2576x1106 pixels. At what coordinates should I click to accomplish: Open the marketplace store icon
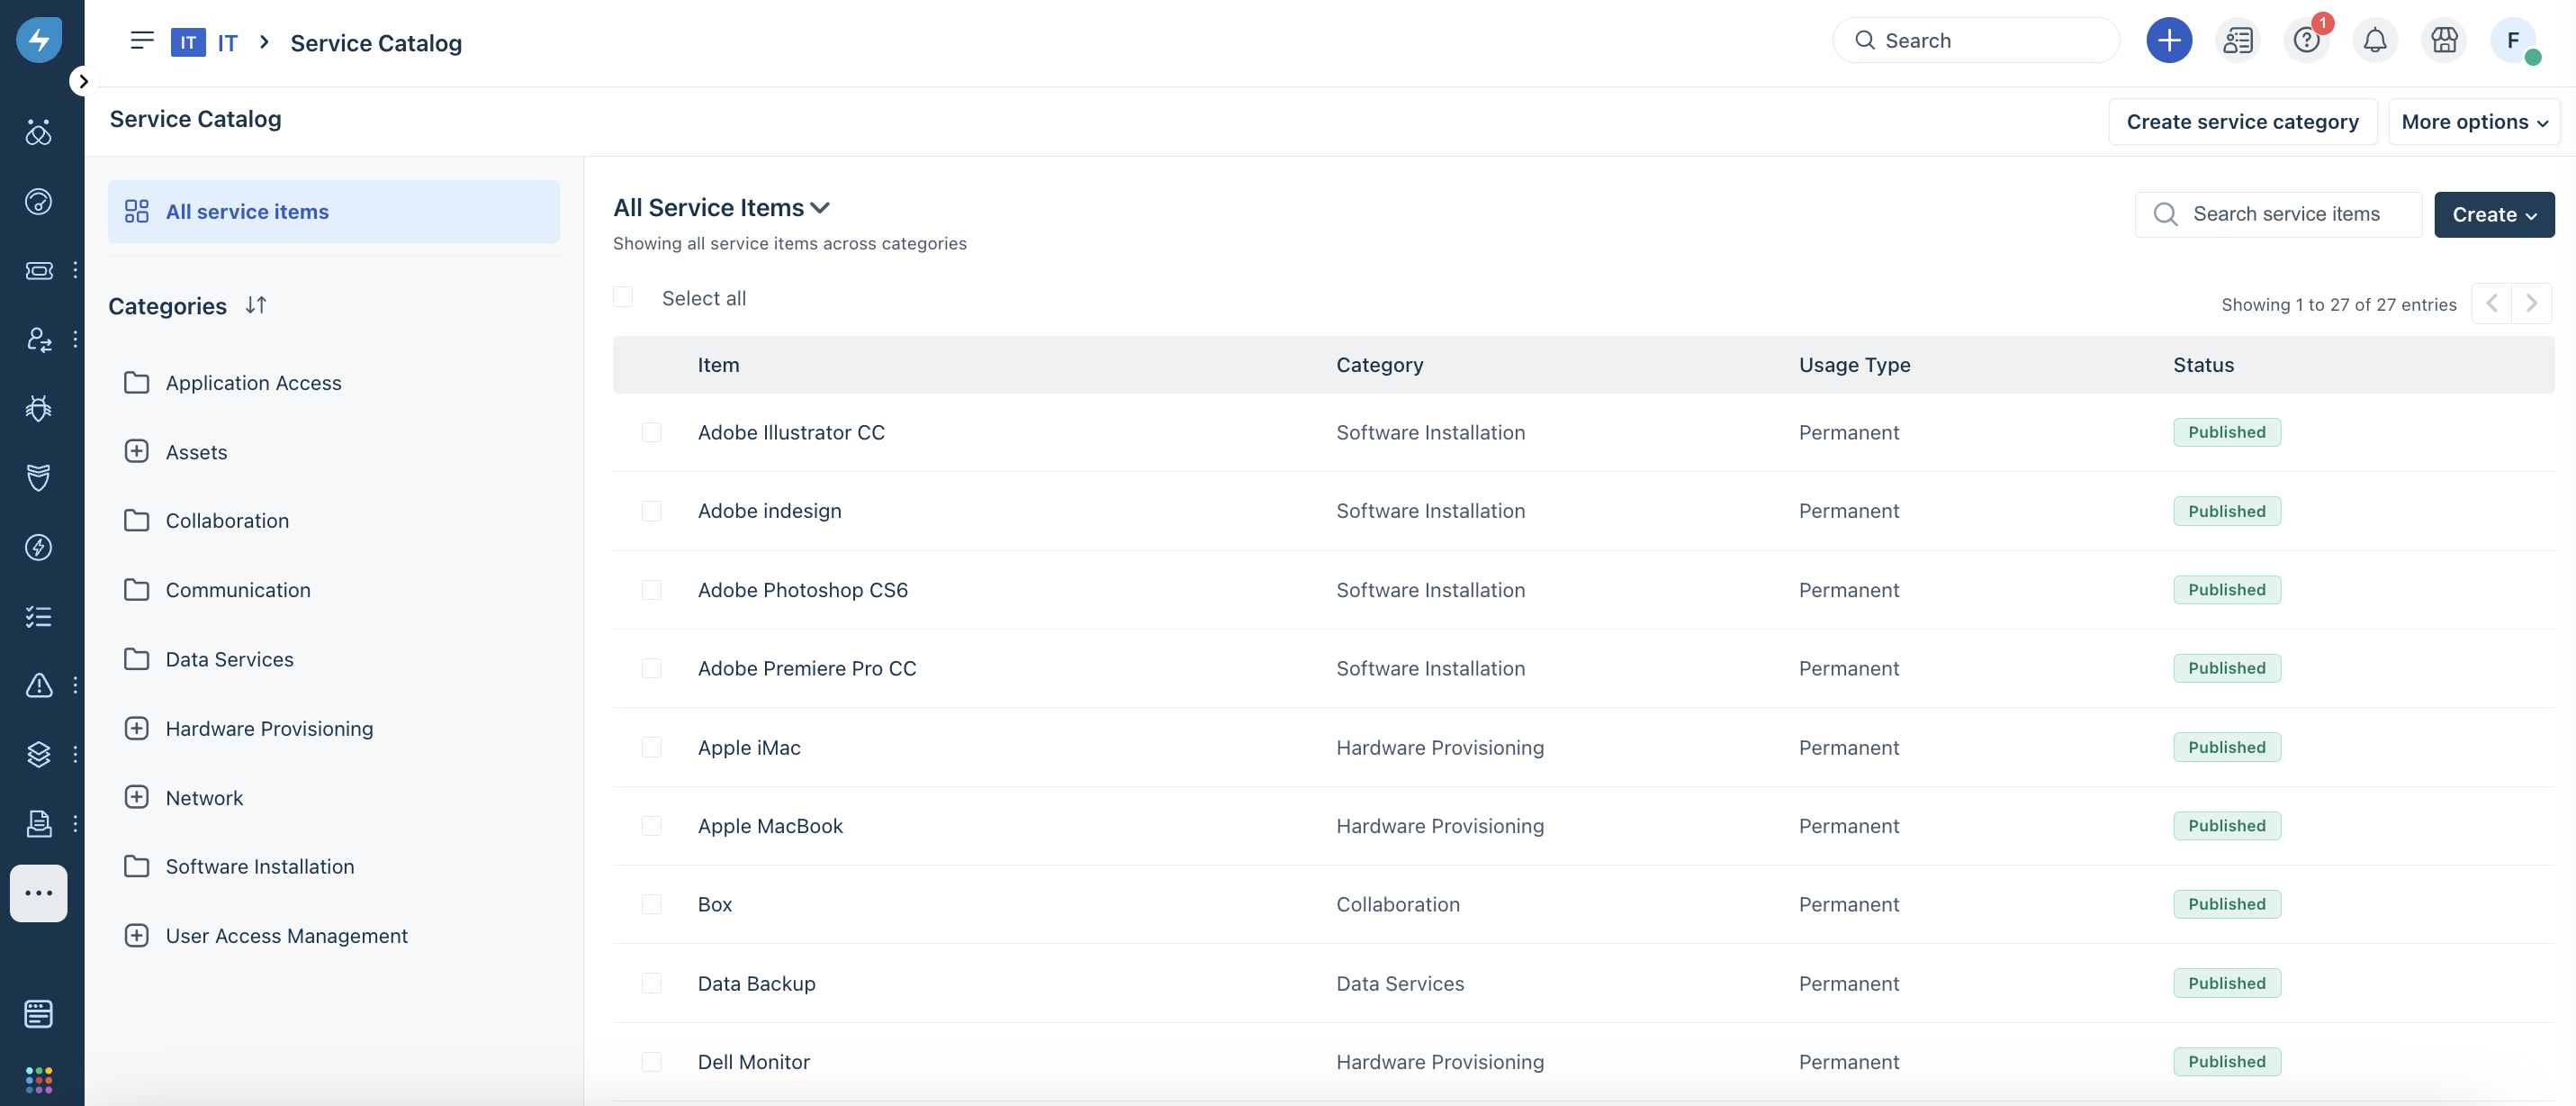(x=2443, y=41)
